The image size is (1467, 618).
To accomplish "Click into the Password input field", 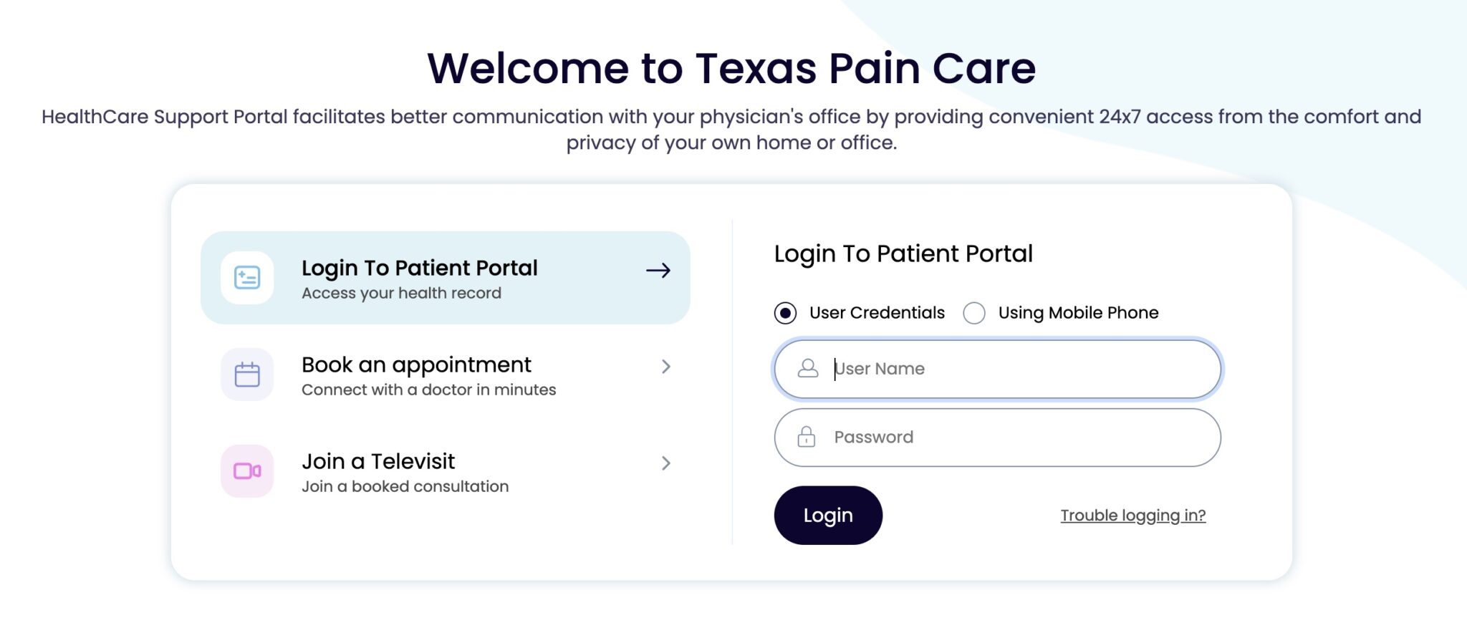I will click(1017, 437).
